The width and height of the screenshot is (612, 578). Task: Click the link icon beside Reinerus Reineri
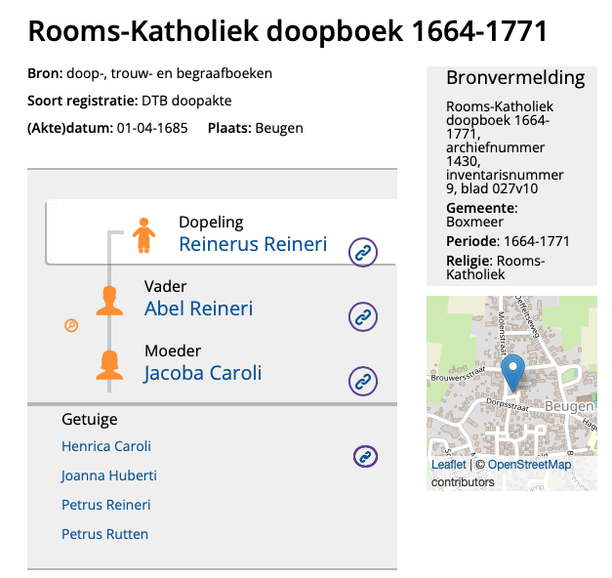(363, 253)
